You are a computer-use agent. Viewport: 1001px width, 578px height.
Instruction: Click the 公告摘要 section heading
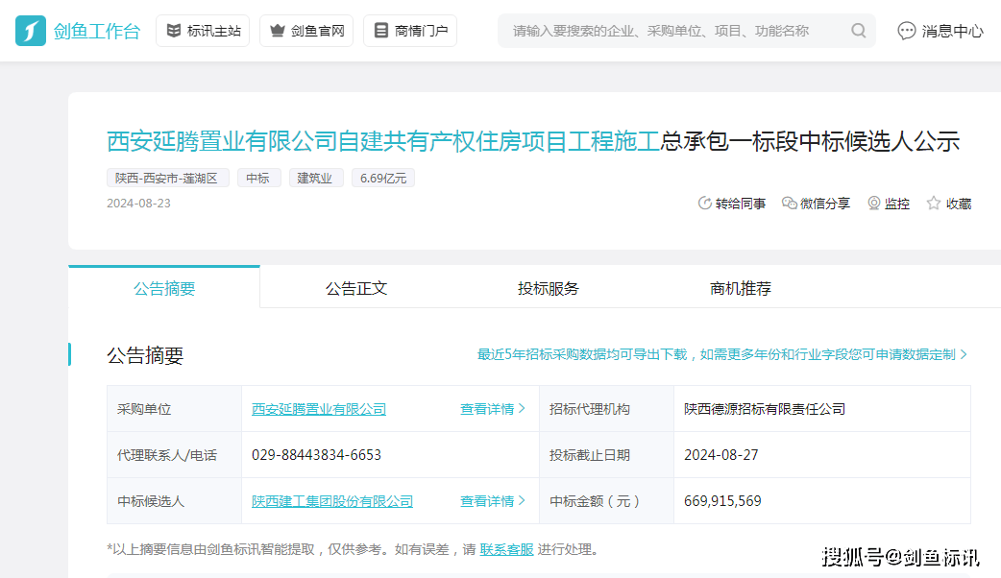coord(145,354)
